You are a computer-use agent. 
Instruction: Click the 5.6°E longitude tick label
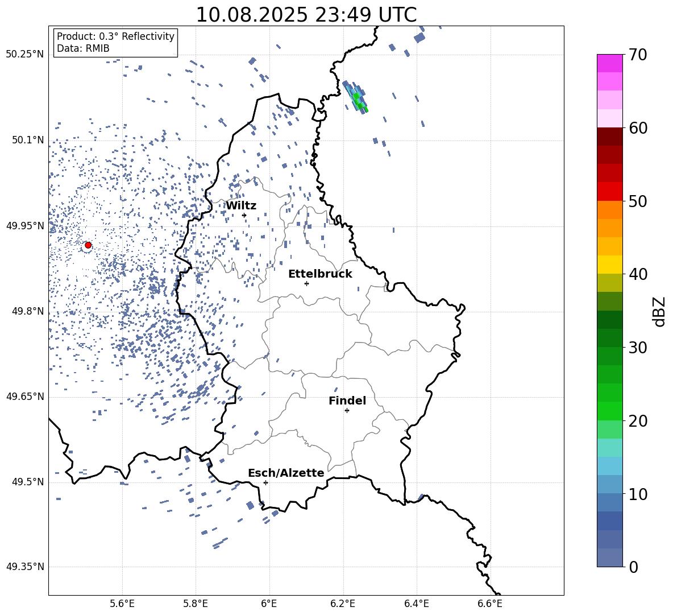(x=122, y=604)
